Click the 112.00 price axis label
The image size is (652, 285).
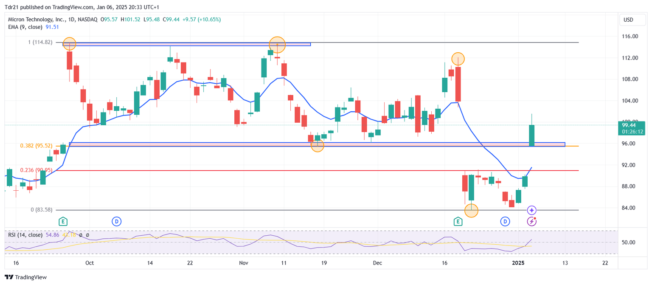[629, 58]
